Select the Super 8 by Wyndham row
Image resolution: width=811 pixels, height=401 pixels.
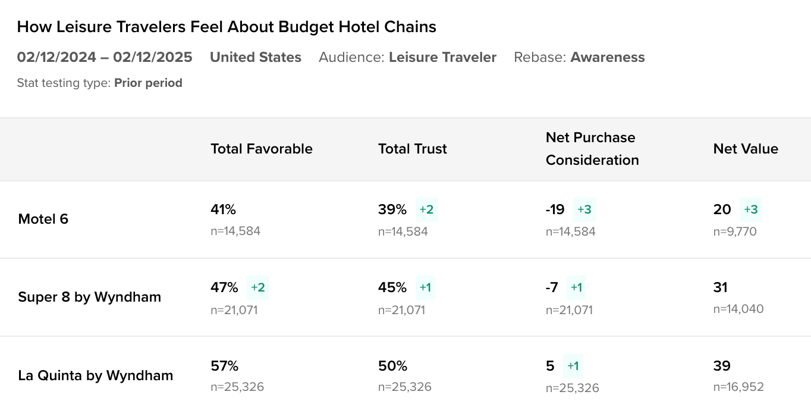89,297
